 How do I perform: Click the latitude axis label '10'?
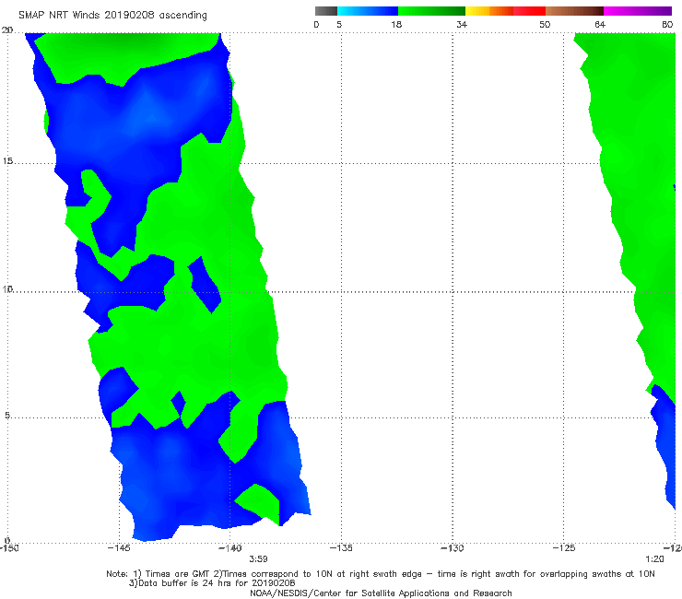7,288
